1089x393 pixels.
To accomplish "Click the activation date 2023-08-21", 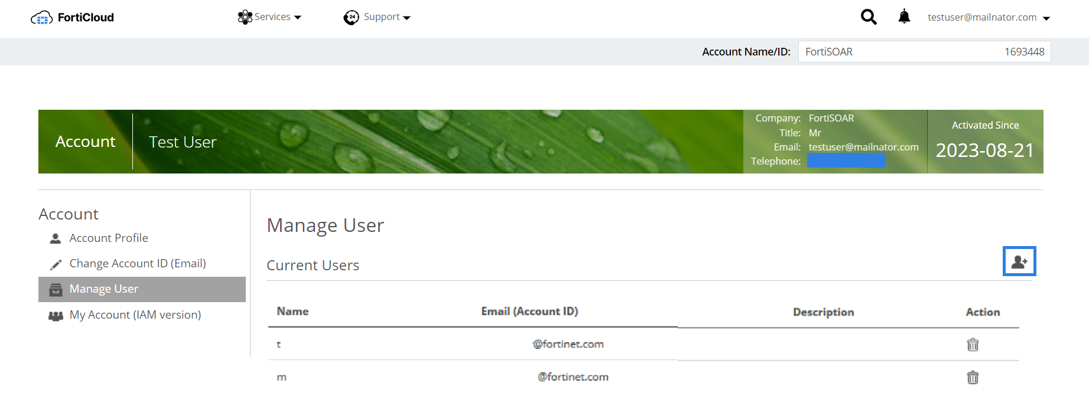I will [x=985, y=150].
